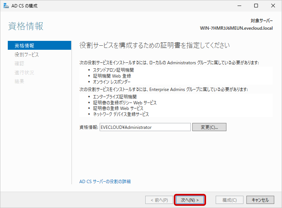Click the target server name WIN-7HMR3J6MEUN.evecloud.local
Viewport: 282px width, 208px height.
[x=236, y=28]
